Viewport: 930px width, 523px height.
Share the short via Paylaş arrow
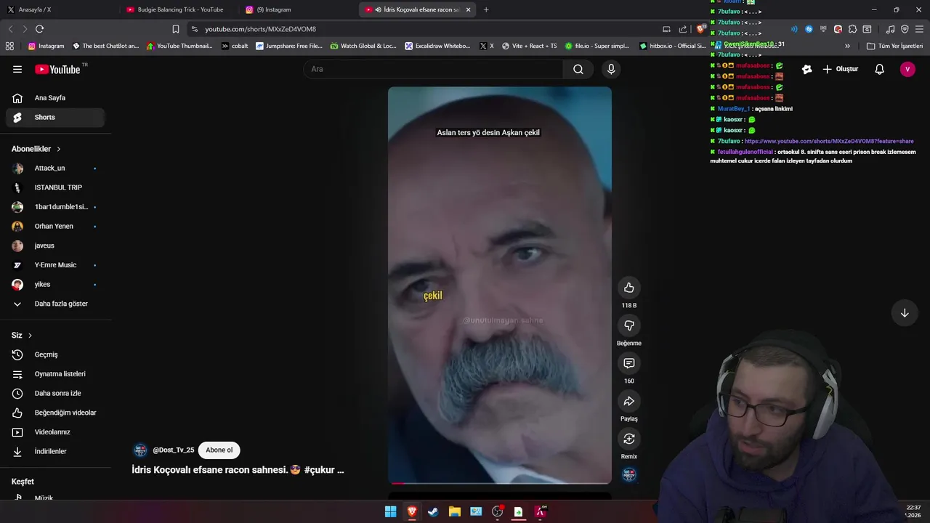point(629,401)
